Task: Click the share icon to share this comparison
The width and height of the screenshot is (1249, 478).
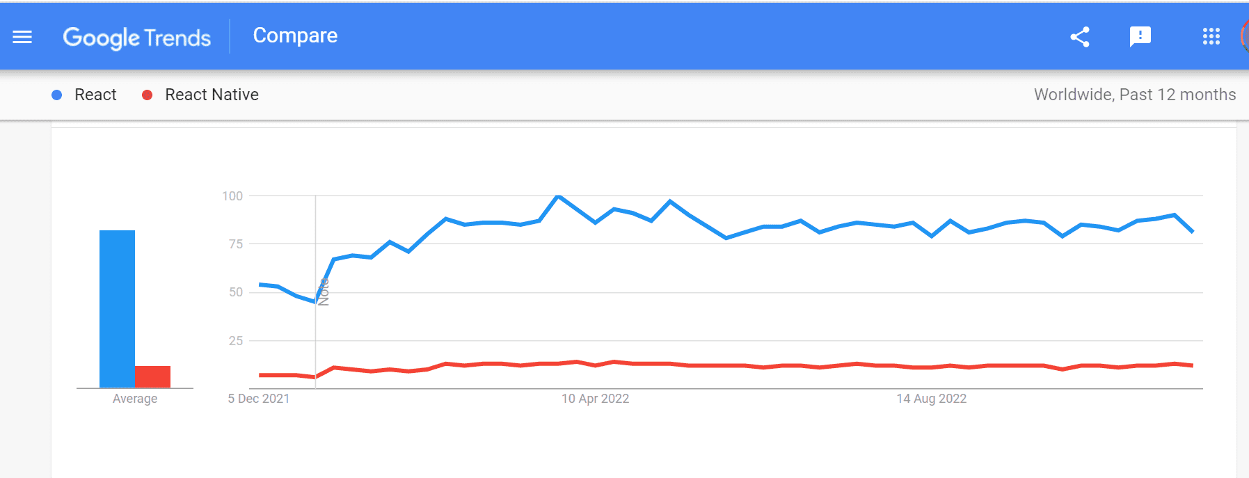Action: click(x=1079, y=38)
